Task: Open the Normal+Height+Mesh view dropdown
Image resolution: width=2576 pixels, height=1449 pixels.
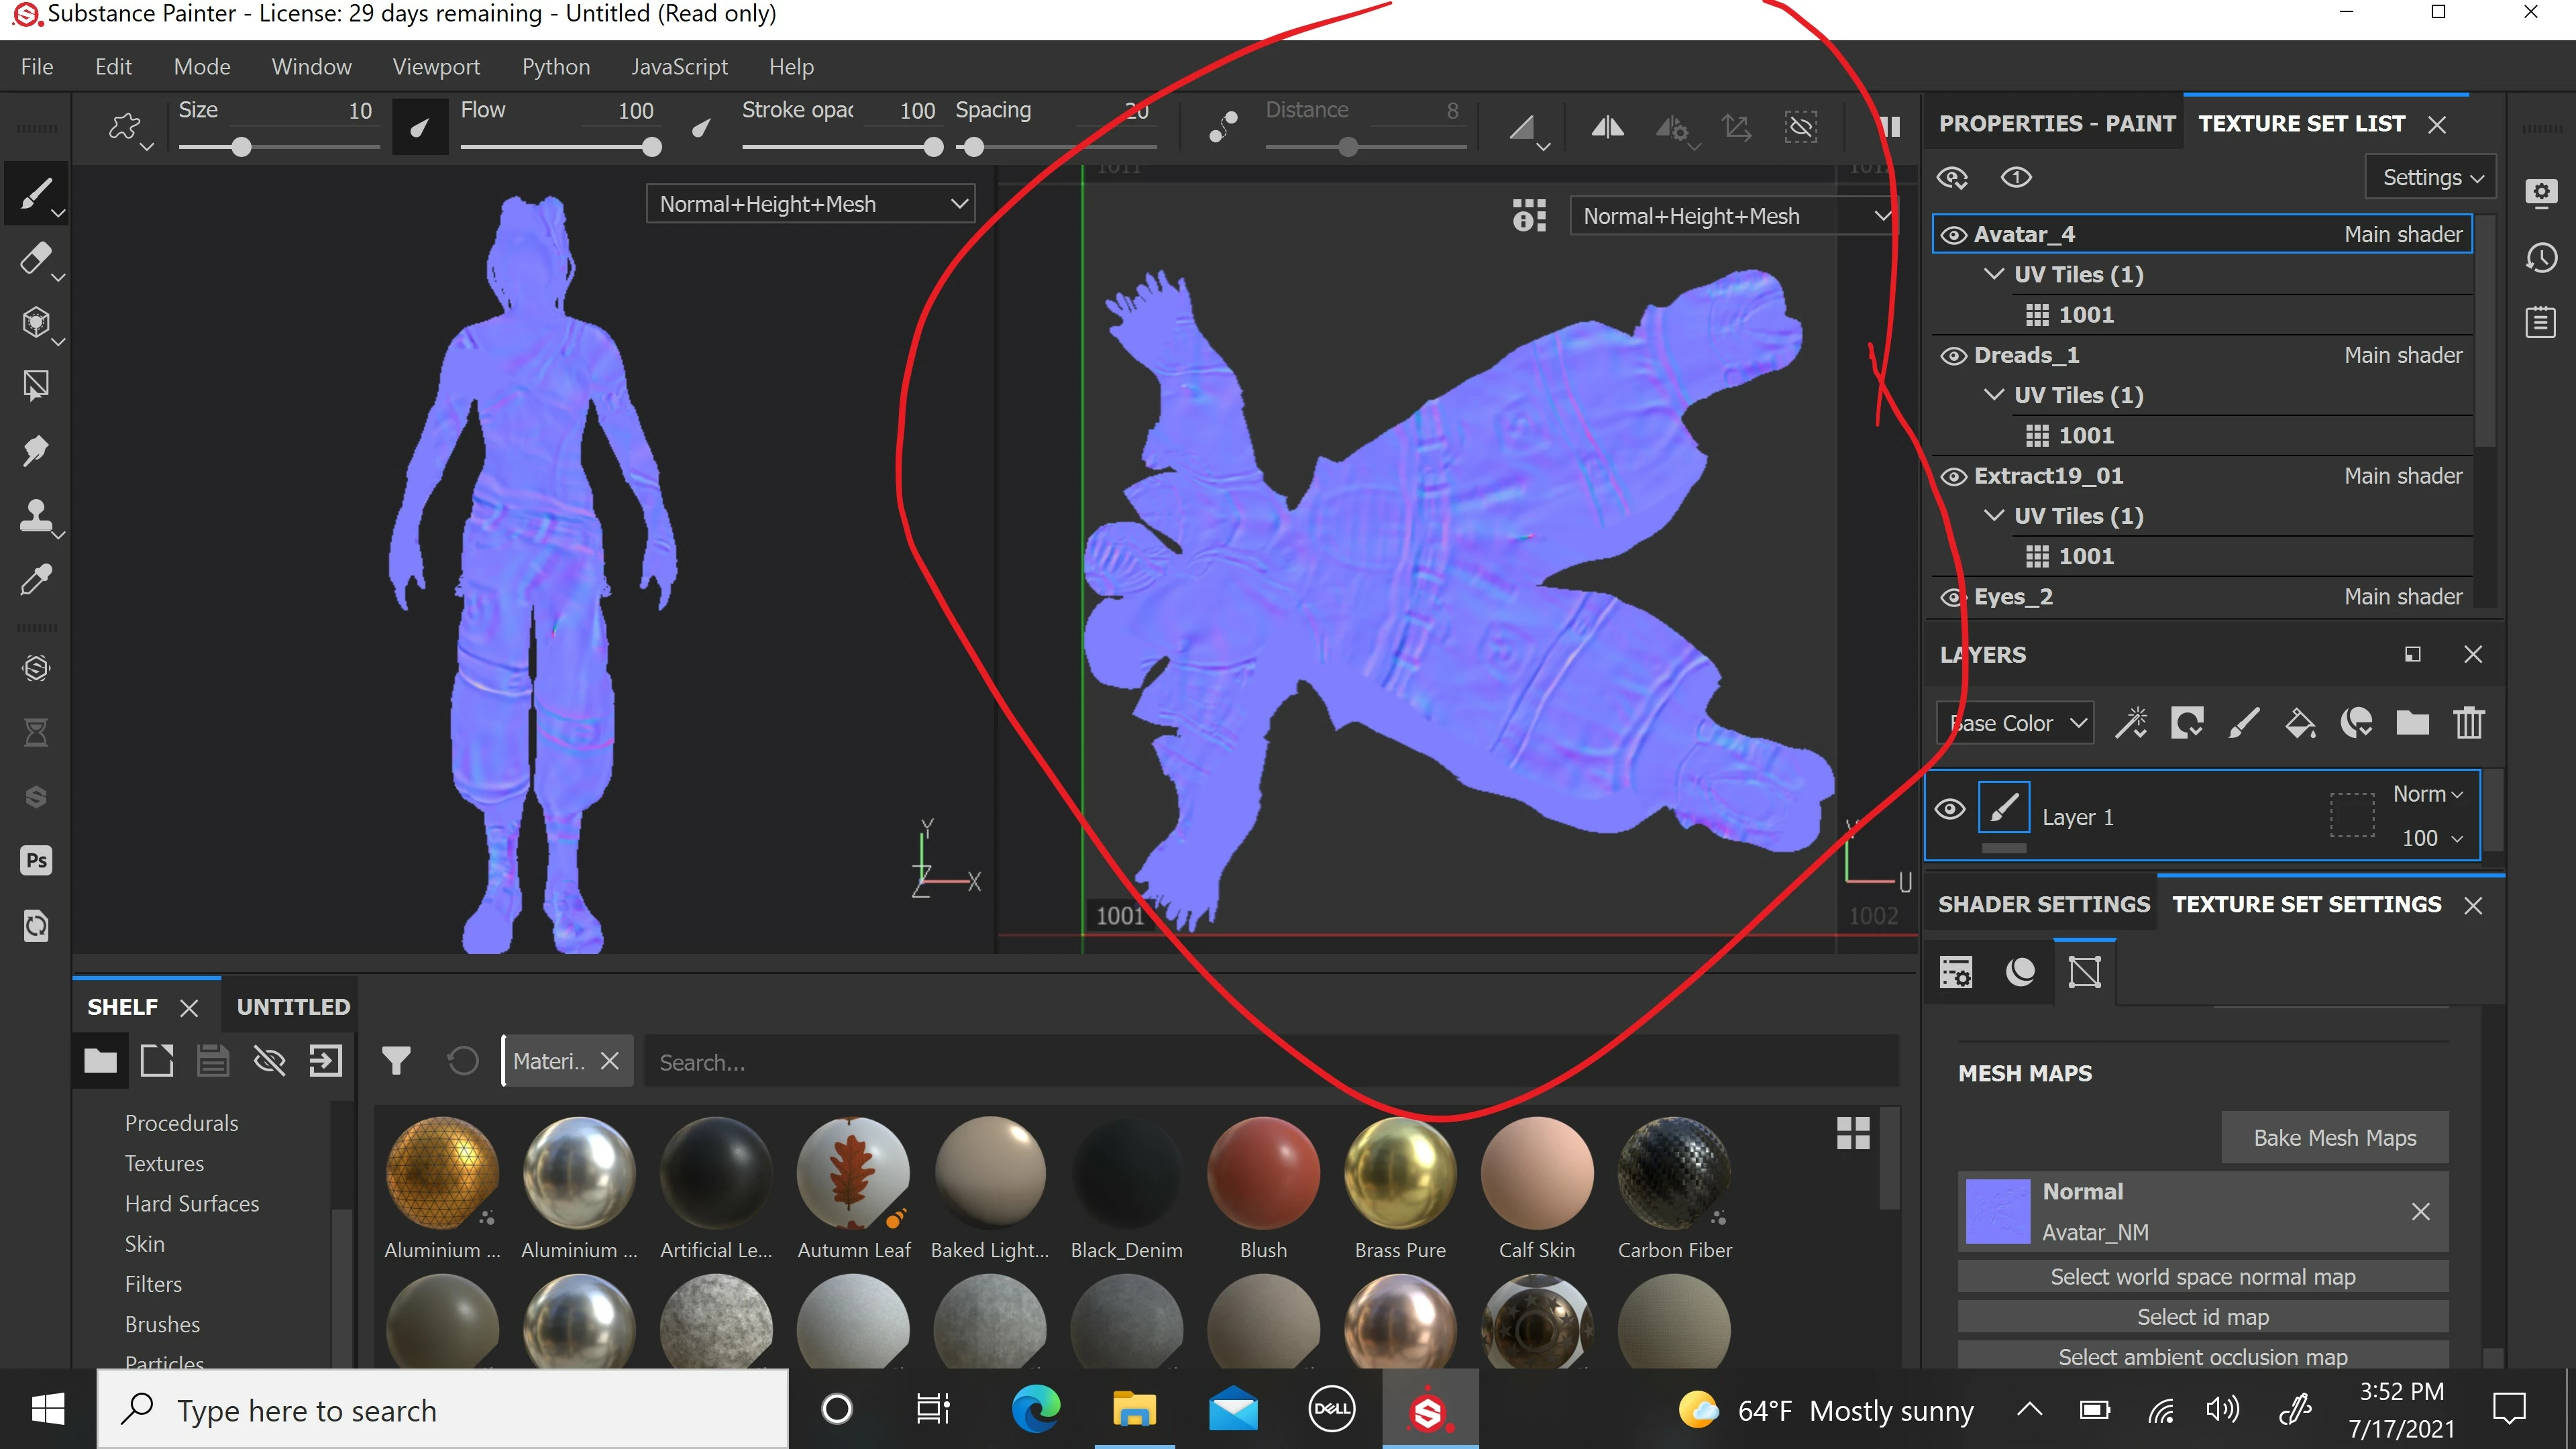Action: (810, 203)
